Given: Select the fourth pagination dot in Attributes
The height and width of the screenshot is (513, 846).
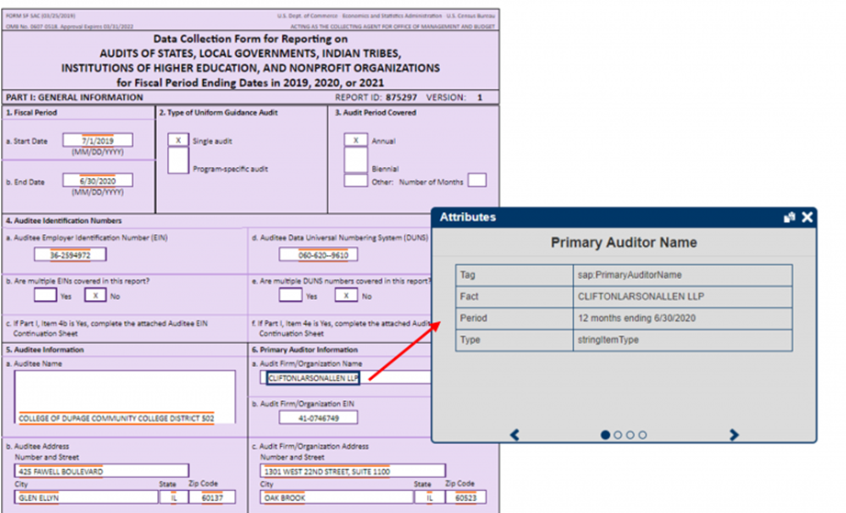Looking at the screenshot, I should [643, 435].
